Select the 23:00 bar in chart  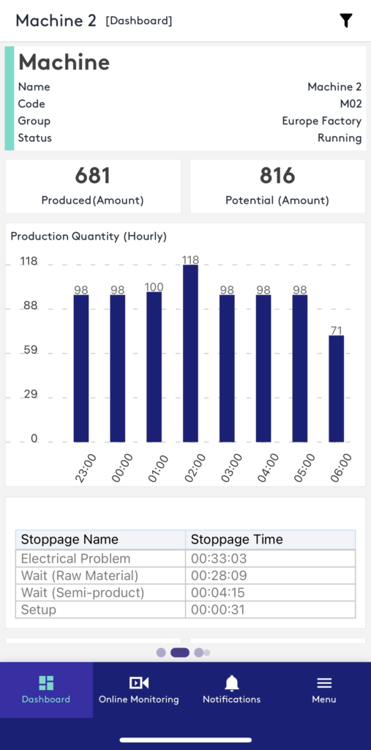coord(81,368)
